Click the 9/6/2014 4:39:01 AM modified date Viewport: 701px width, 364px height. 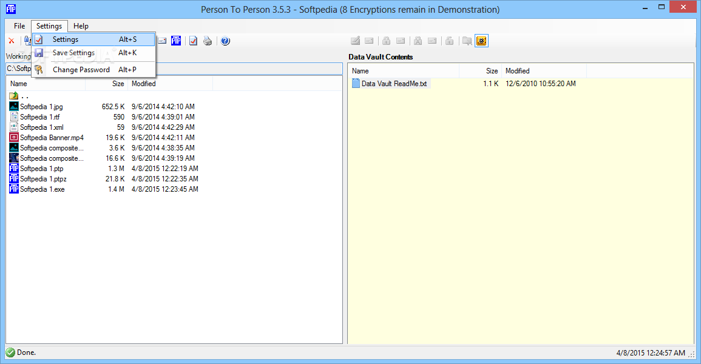[163, 116]
